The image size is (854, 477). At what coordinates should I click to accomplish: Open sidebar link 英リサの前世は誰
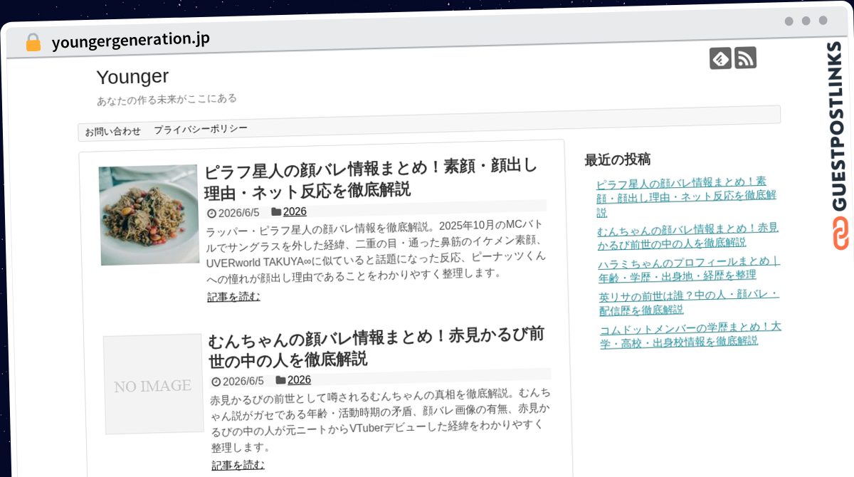coord(689,302)
